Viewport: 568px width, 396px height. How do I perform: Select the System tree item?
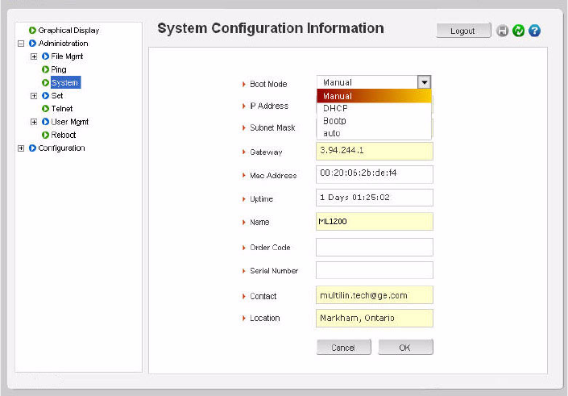tap(65, 83)
